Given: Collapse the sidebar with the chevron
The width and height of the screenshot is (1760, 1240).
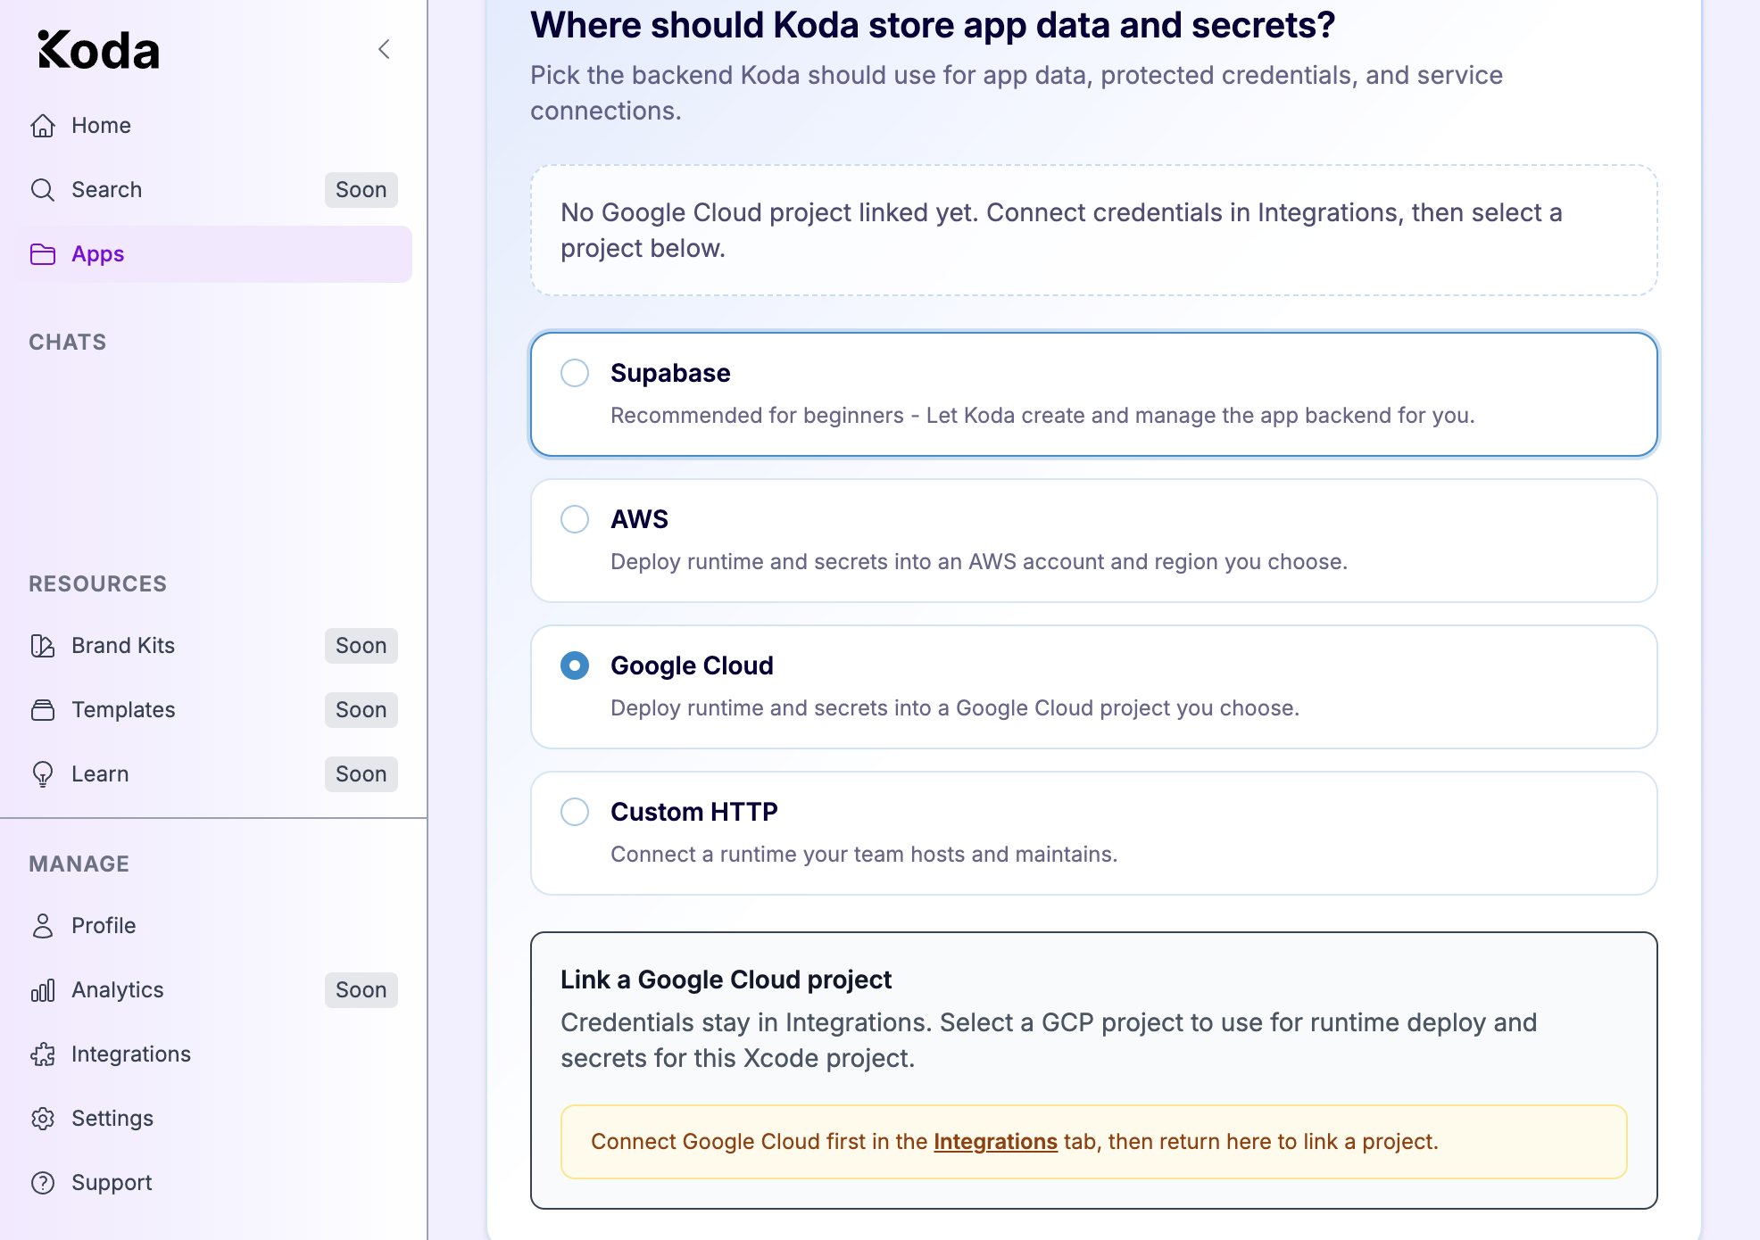Looking at the screenshot, I should coord(385,49).
